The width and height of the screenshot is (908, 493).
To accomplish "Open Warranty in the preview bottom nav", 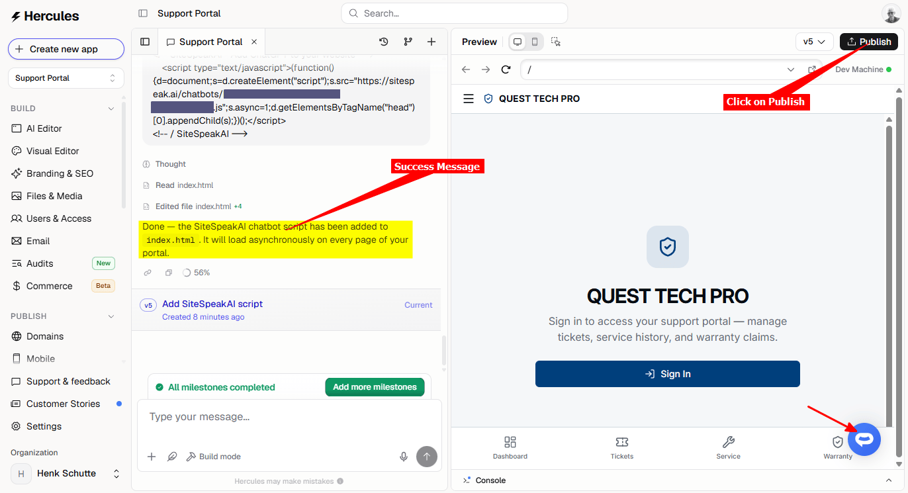I will (x=838, y=447).
